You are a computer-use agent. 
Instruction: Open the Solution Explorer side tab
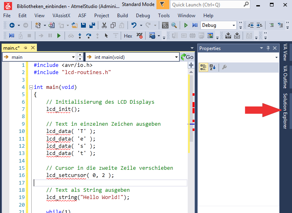click(x=285, y=111)
